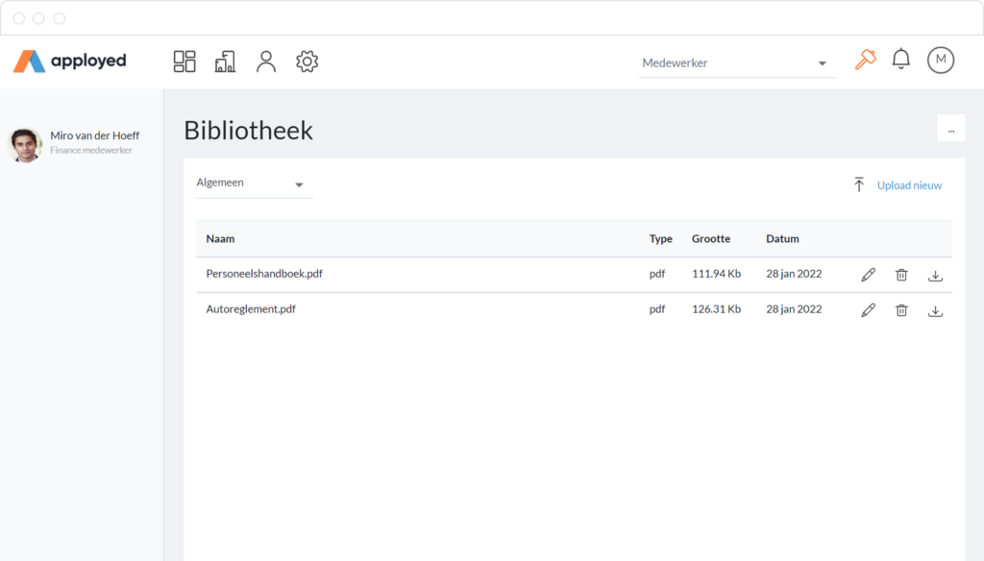The width and height of the screenshot is (984, 561).
Task: Delete Personeelshandboek.pdf with trash icon
Action: (x=901, y=275)
